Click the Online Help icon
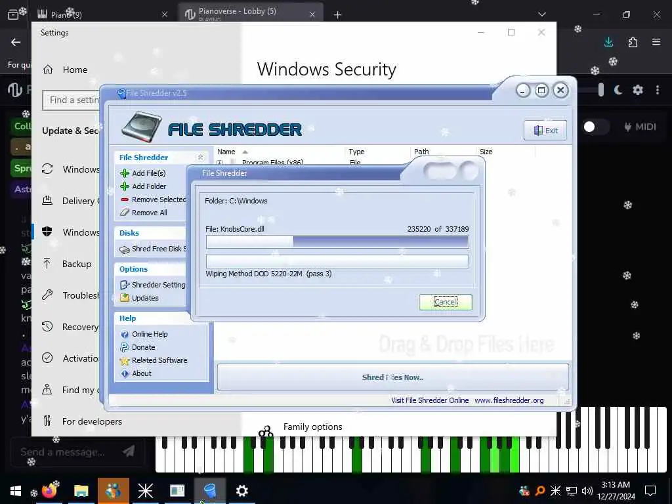Screen dimensions: 672x504 pyautogui.click(x=125, y=334)
